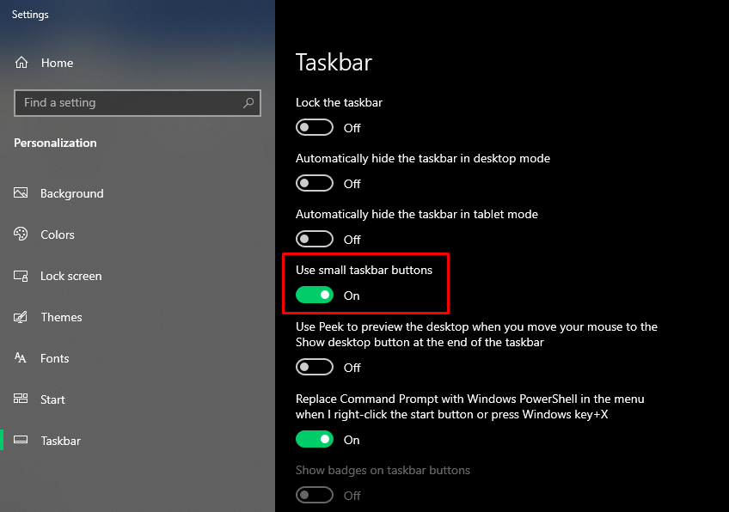729x512 pixels.
Task: Toggle Lock the taskbar switch
Action: point(315,127)
